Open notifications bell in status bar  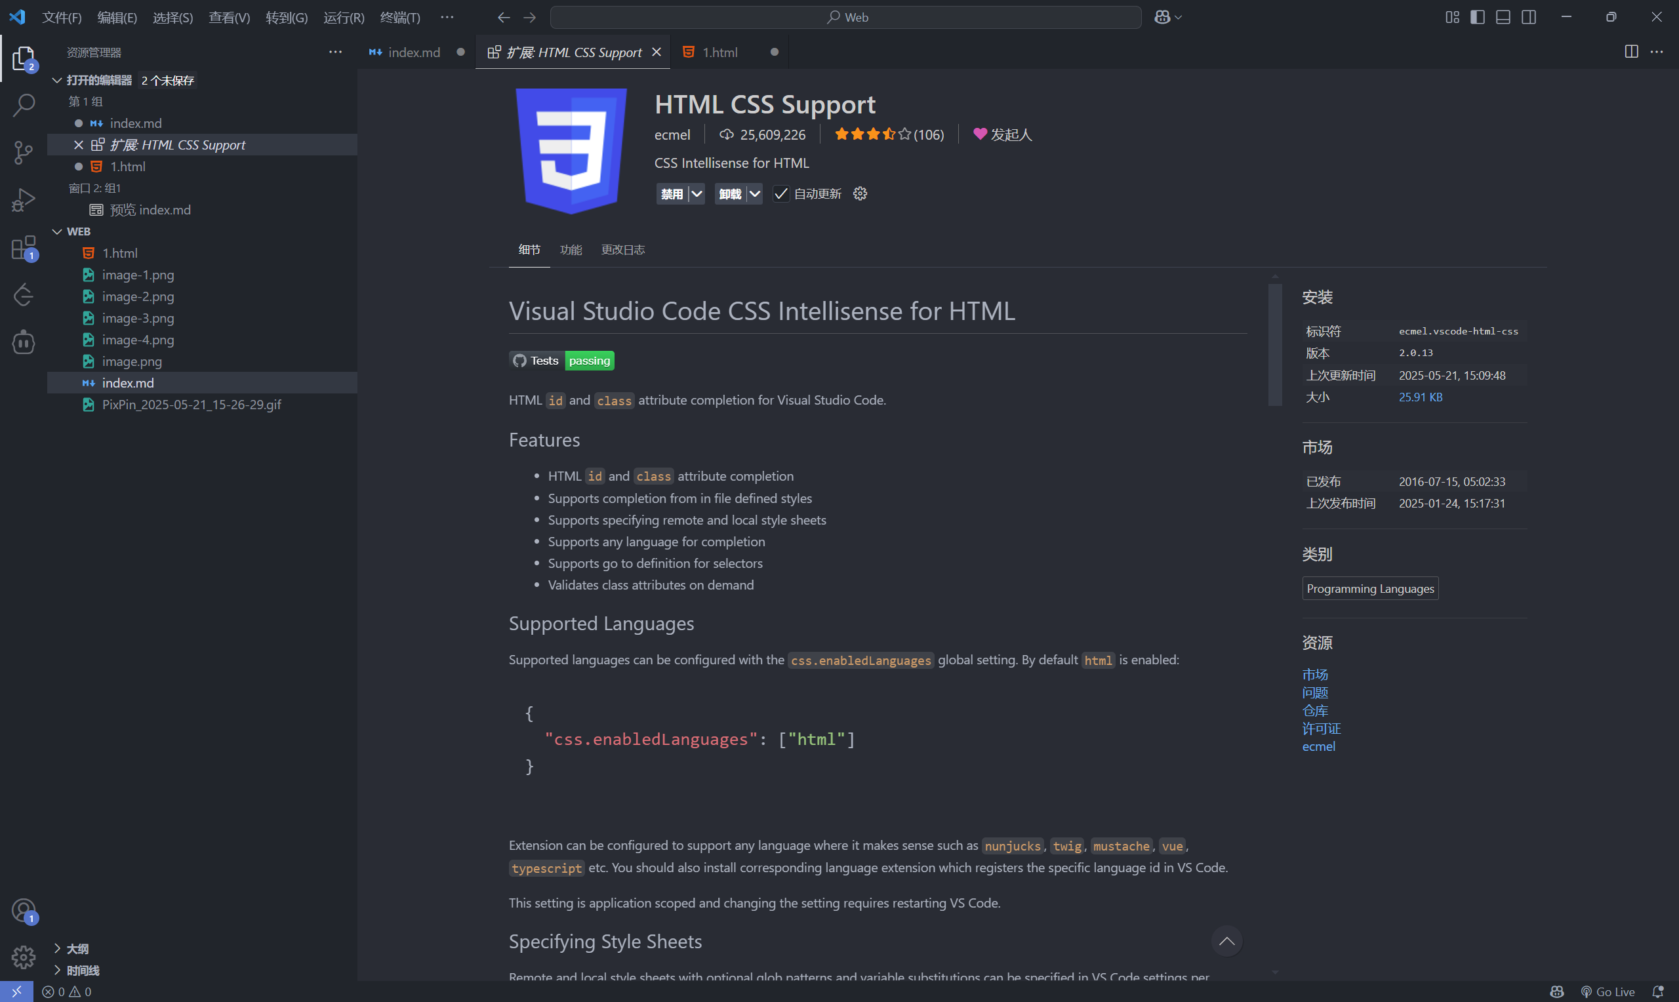click(1657, 992)
